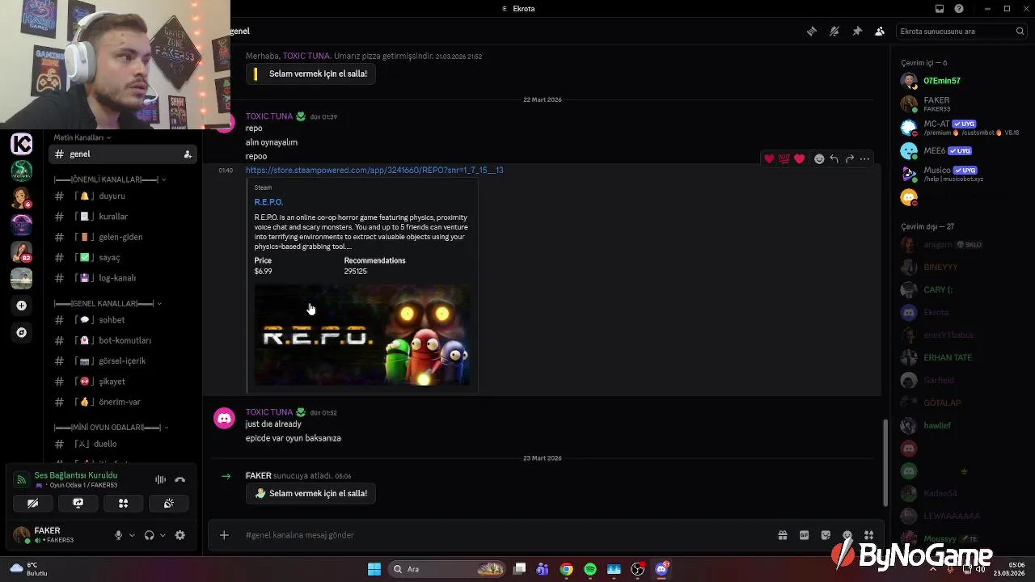Wave hello to TOXIC TUNA button

coord(310,74)
